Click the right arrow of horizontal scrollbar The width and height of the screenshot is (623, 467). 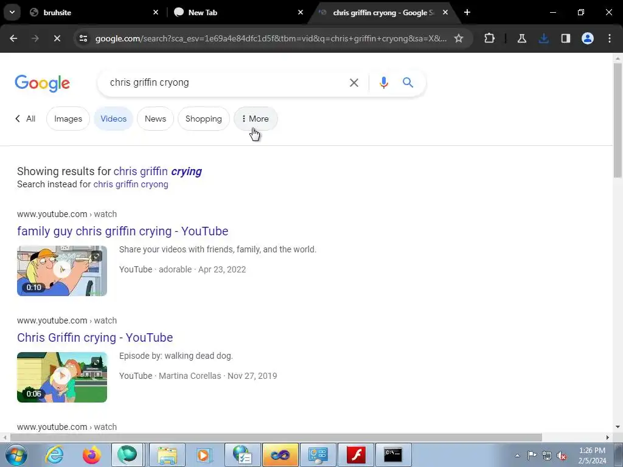click(608, 437)
